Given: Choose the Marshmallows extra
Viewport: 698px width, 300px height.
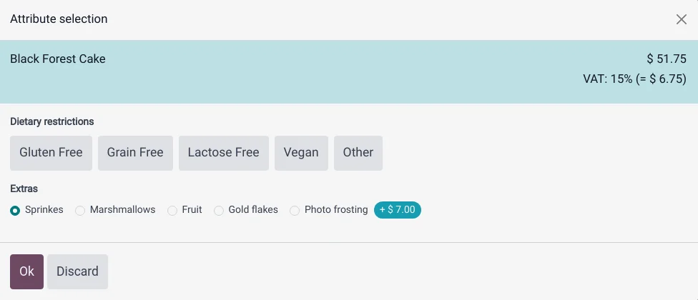Looking at the screenshot, I should coord(80,211).
